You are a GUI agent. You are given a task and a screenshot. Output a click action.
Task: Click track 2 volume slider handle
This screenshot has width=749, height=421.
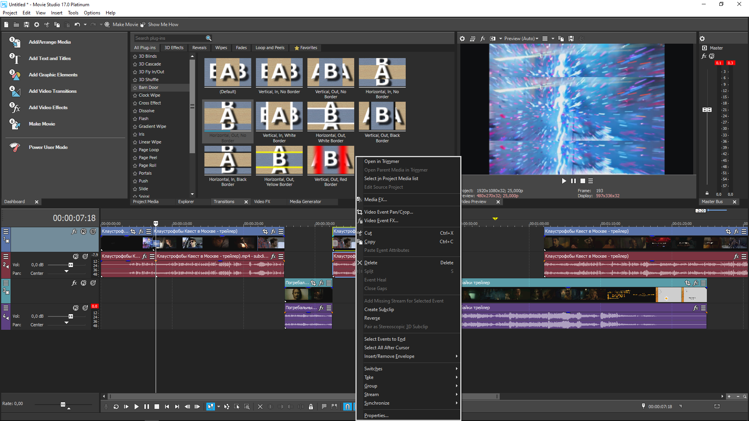71,265
